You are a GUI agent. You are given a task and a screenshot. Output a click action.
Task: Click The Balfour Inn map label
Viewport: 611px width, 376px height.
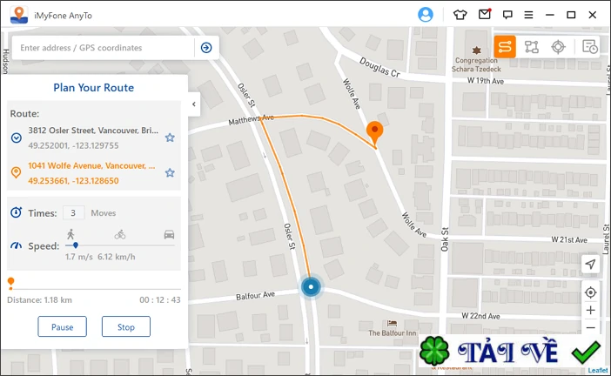(x=392, y=332)
